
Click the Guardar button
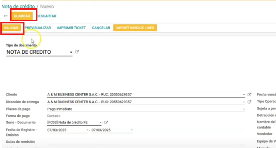coord(22,16)
